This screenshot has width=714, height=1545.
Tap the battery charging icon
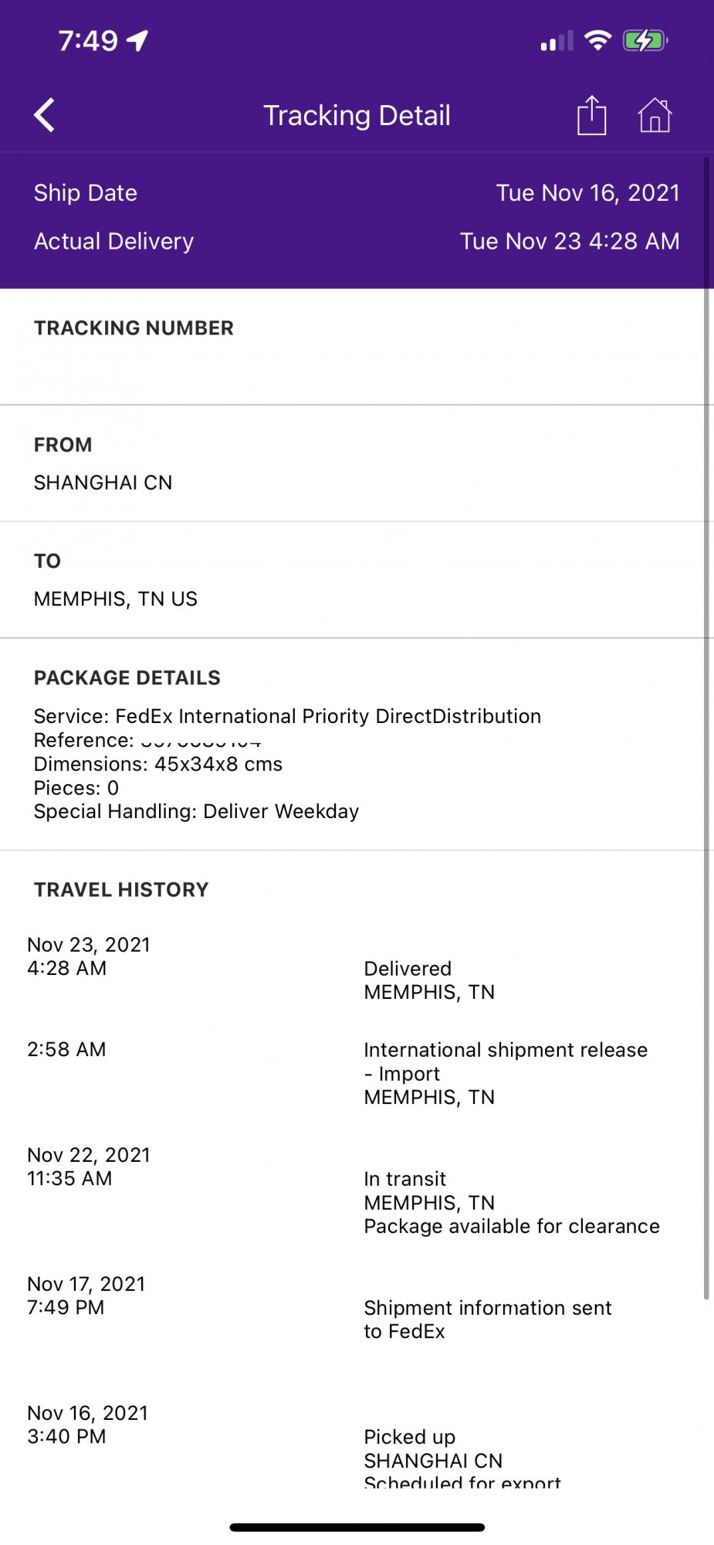coord(645,40)
